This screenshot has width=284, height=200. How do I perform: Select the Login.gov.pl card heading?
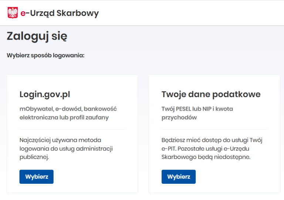(45, 94)
